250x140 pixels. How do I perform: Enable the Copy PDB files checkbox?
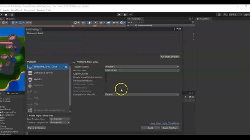tap(106, 73)
